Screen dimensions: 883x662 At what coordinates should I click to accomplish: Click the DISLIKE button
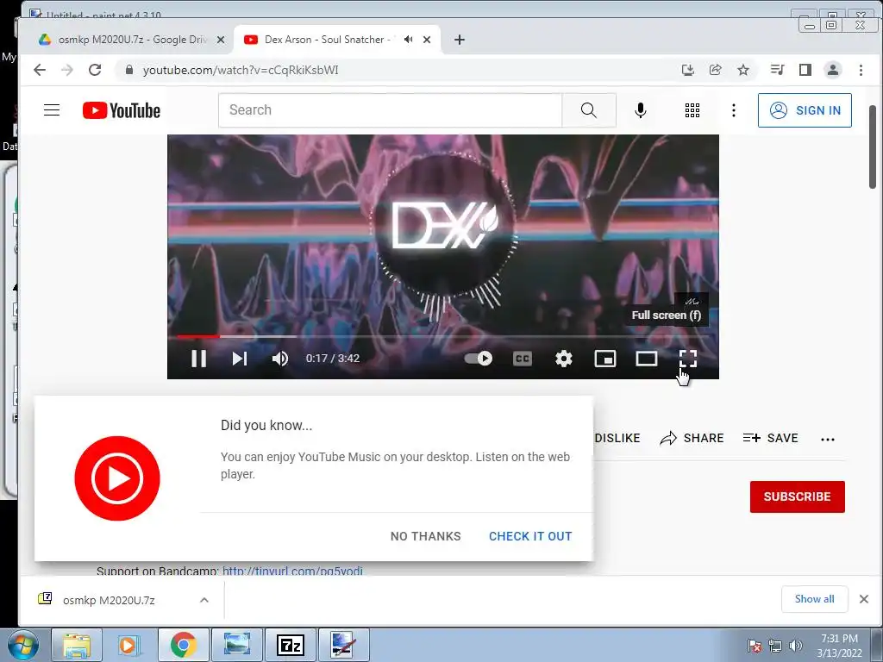click(x=617, y=438)
